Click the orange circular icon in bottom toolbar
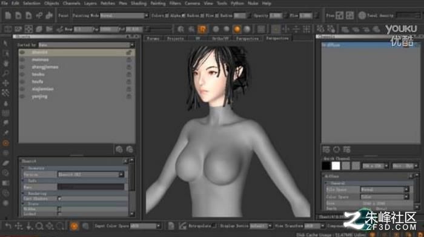This screenshot has height=237, width=424. point(74,226)
